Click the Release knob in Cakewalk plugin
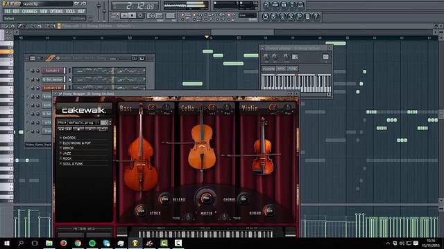The height and width of the screenshot is (249, 444). click(165, 199)
